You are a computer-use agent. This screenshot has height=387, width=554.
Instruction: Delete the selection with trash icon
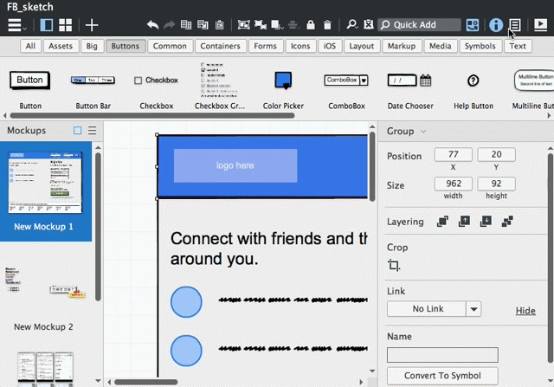(327, 25)
